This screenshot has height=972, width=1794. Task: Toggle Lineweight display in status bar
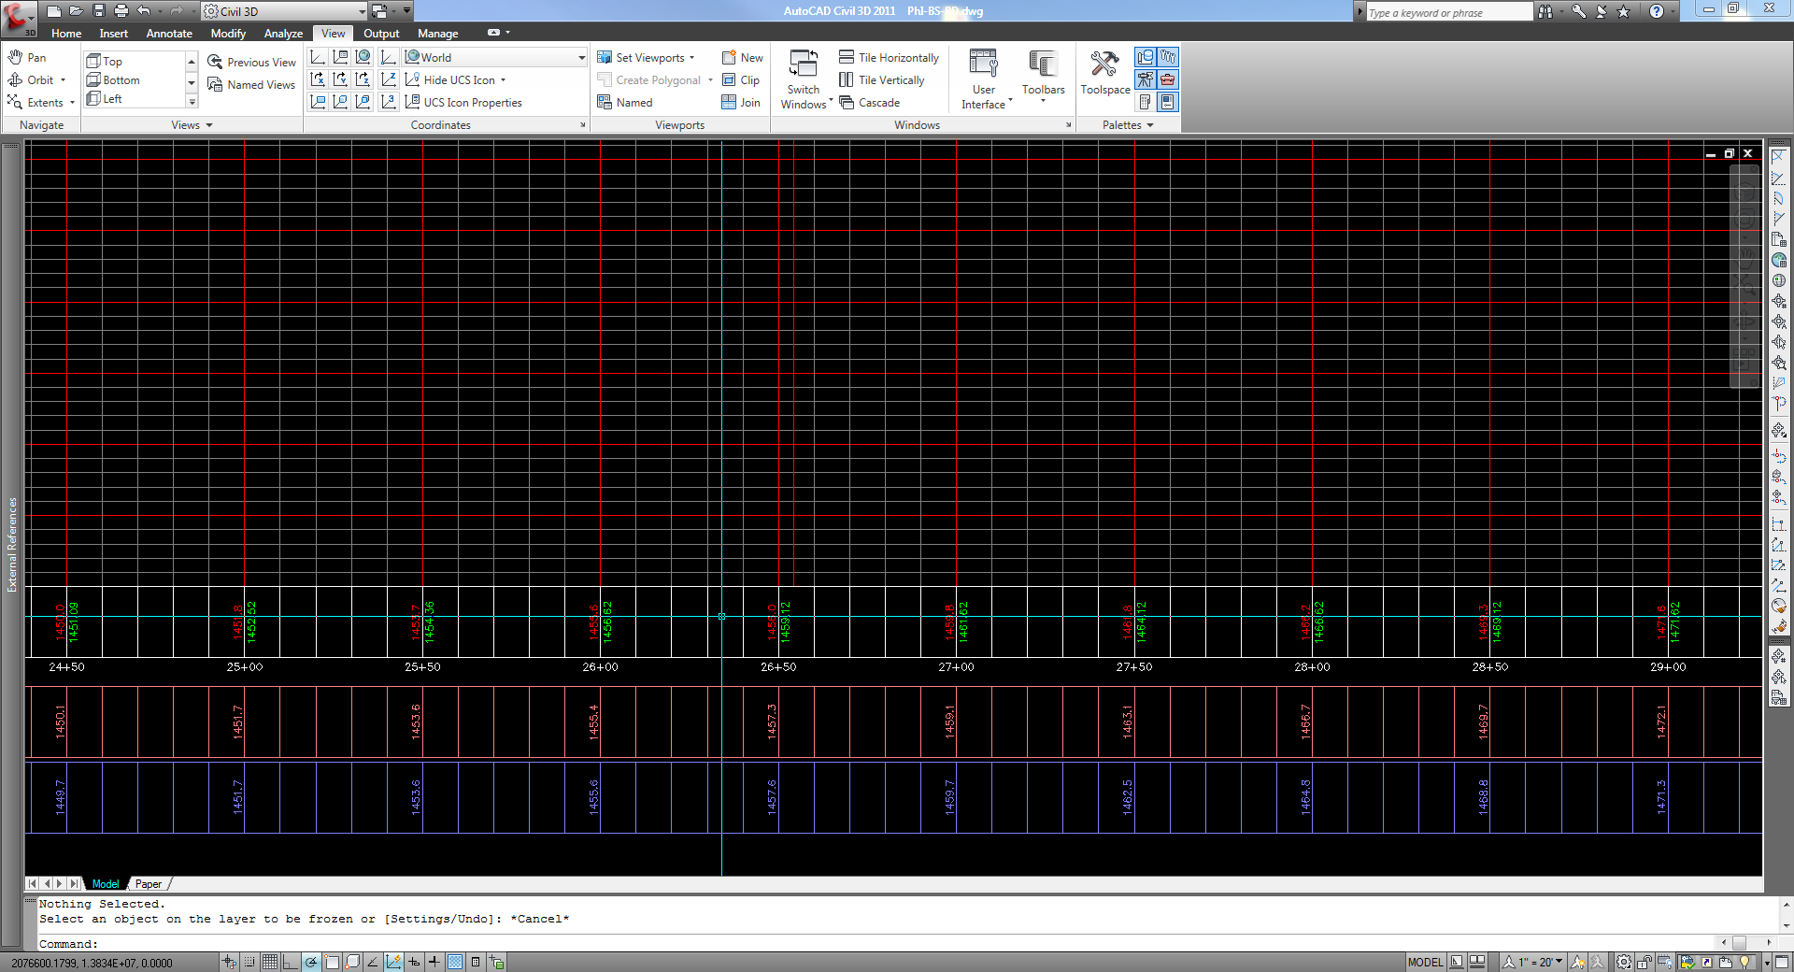coord(434,963)
